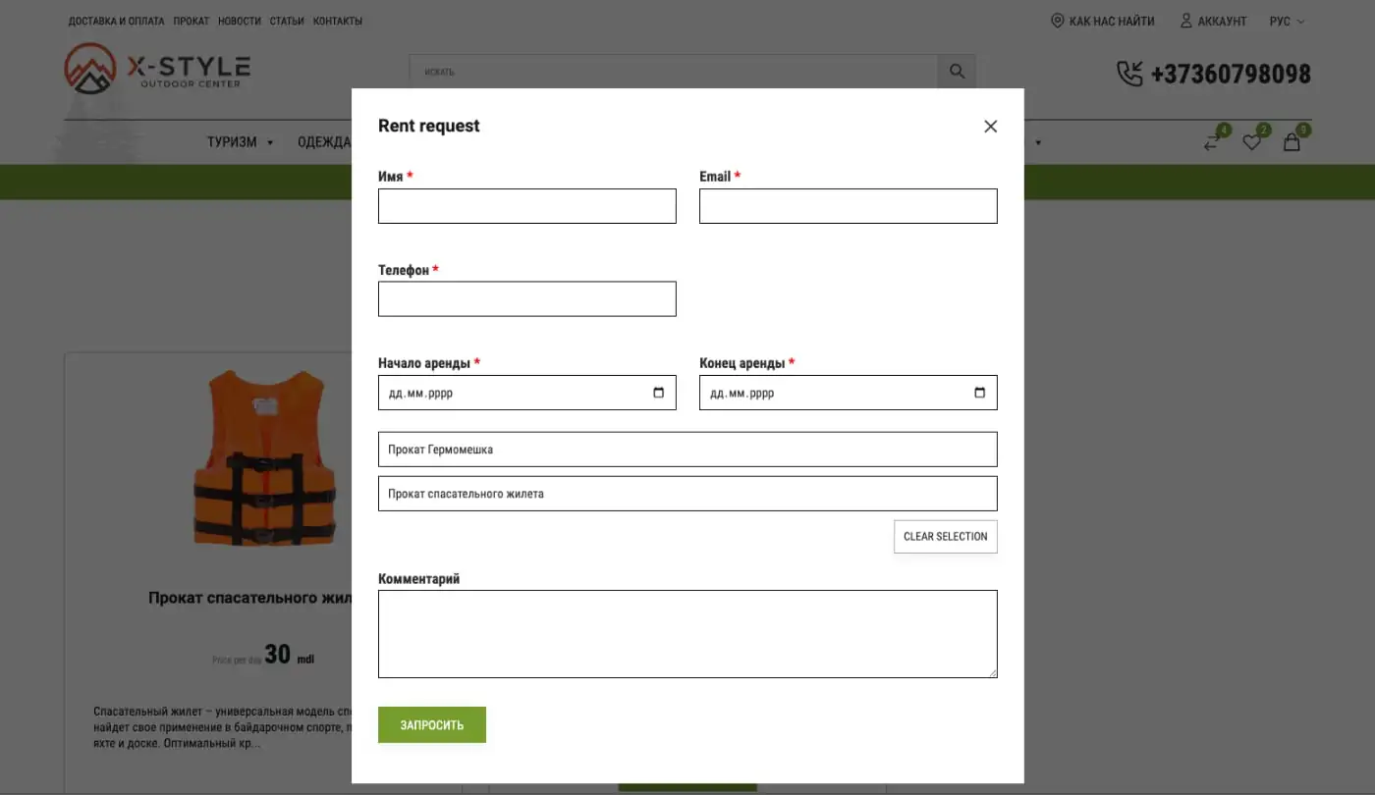
Task: Focus the Имя input field
Action: click(527, 206)
